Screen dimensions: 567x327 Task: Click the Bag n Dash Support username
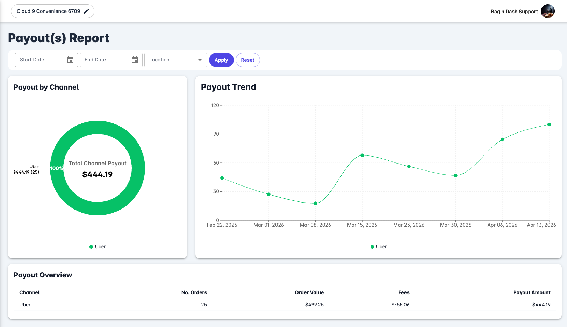514,12
